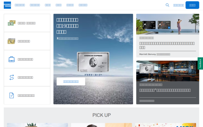The height and width of the screenshot is (127, 203).
Task: Open the middle thumbnail under PICK UP
Action: click(x=101, y=125)
